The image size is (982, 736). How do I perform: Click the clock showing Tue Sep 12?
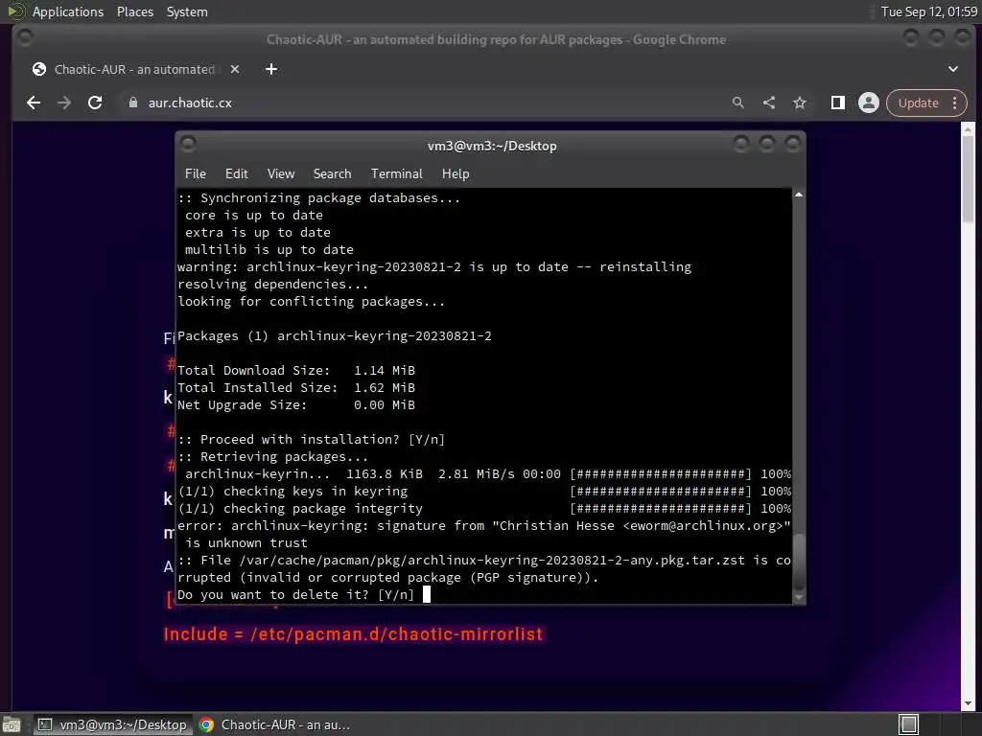(929, 11)
